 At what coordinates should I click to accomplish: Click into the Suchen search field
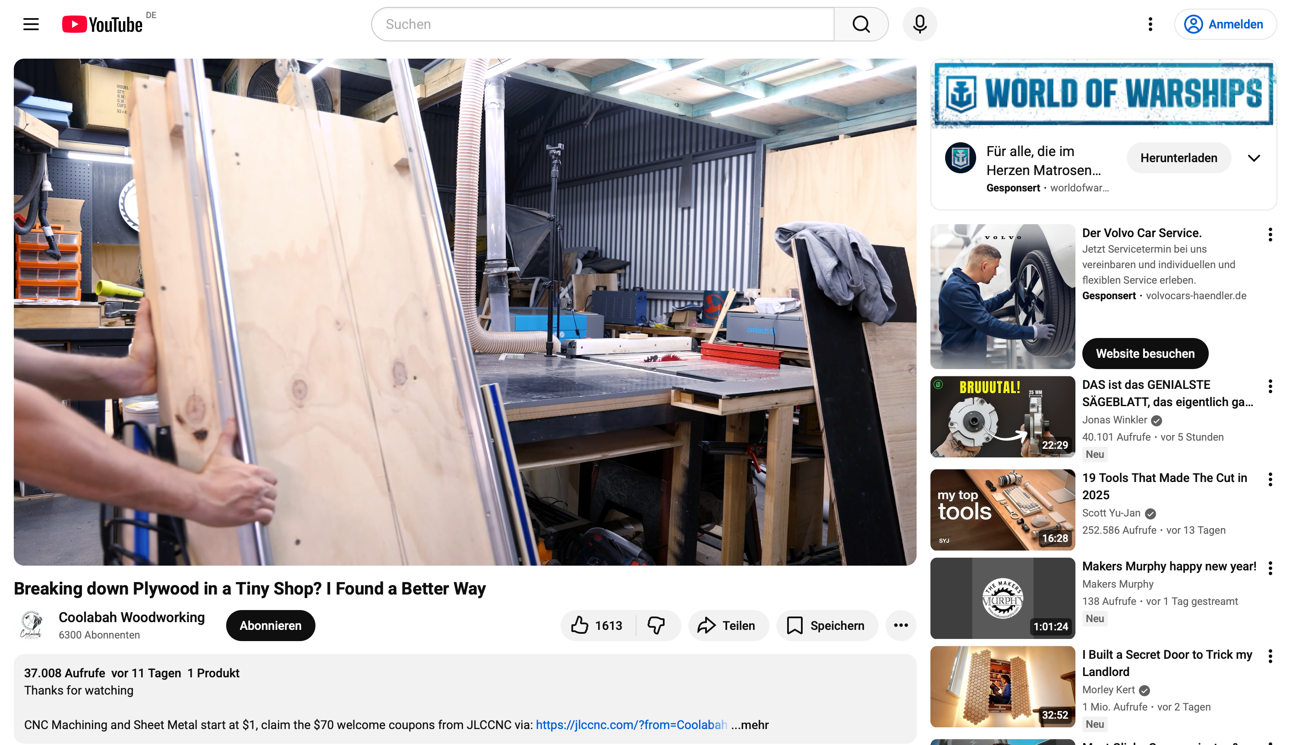[x=602, y=24]
